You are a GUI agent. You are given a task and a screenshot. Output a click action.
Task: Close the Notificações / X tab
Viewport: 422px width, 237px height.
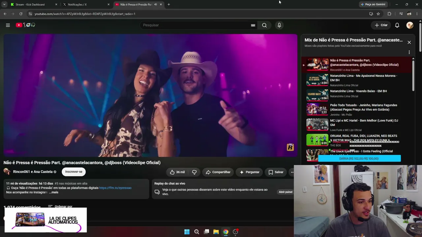pyautogui.click(x=108, y=5)
